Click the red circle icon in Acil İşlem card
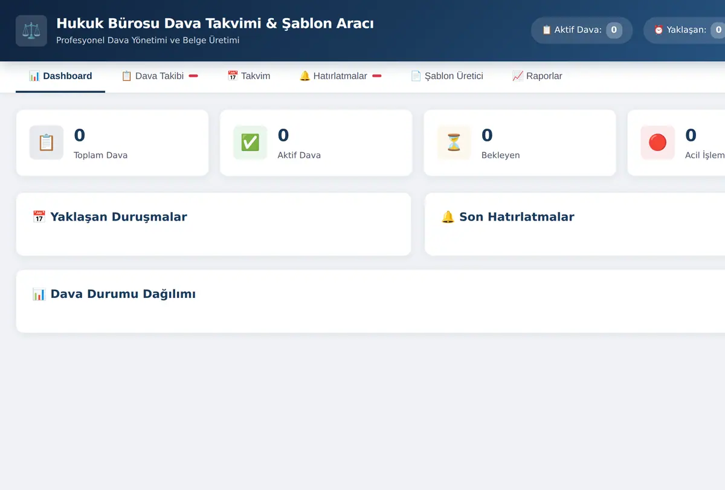725x490 pixels. pyautogui.click(x=657, y=143)
